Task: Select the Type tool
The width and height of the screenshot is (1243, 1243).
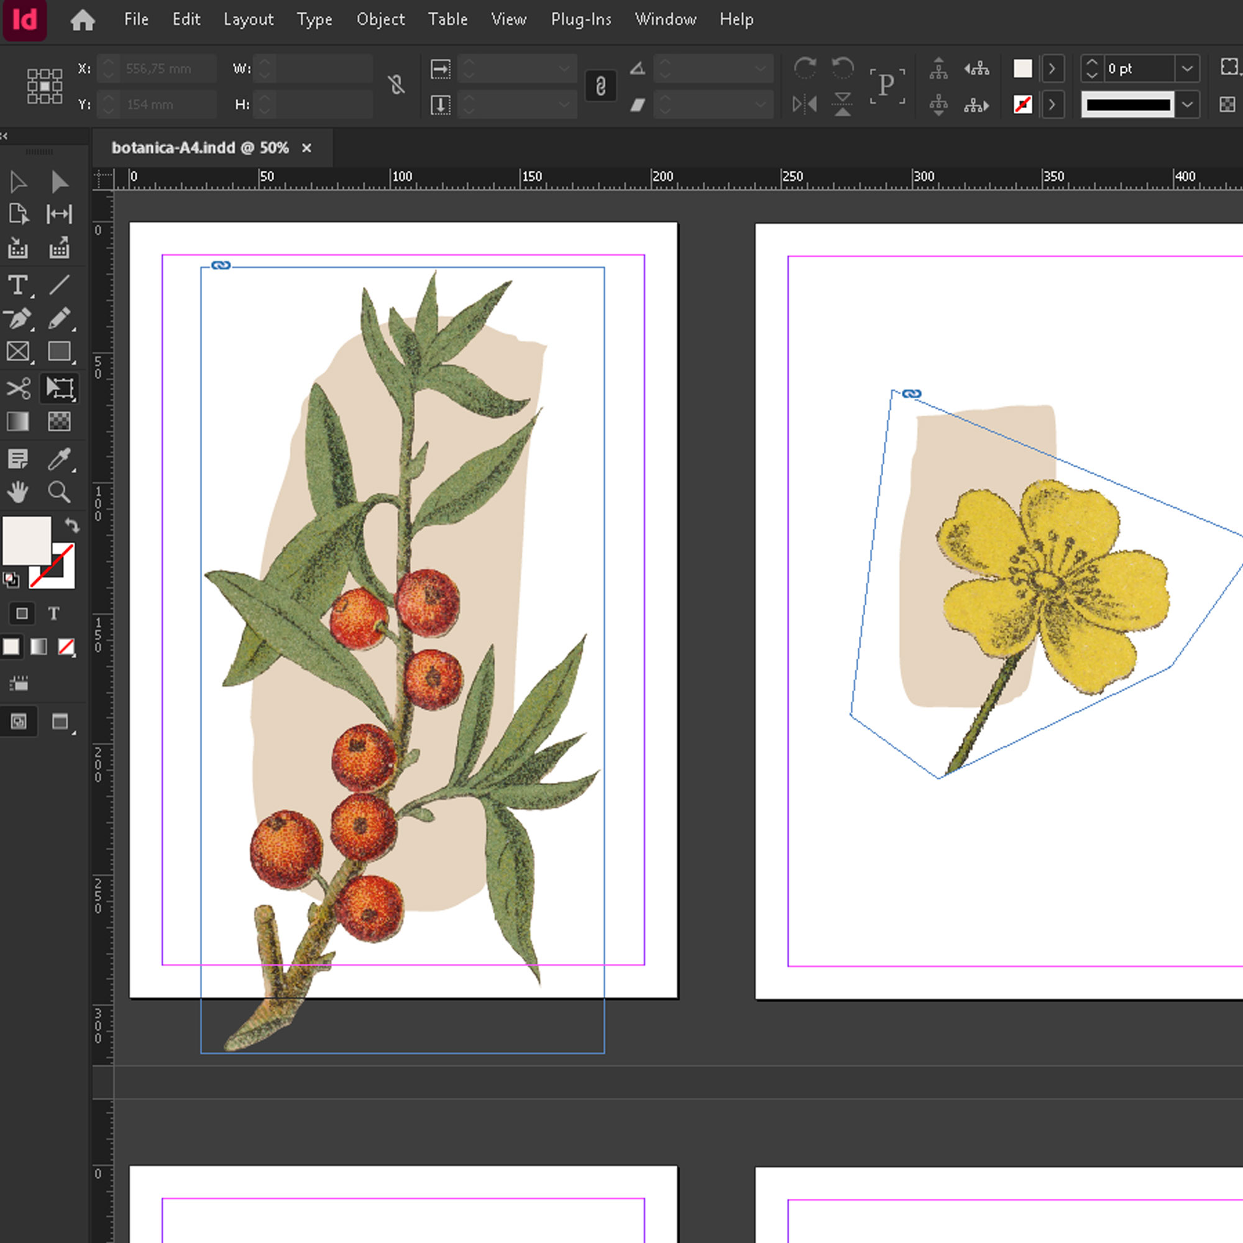Action: pyautogui.click(x=18, y=285)
